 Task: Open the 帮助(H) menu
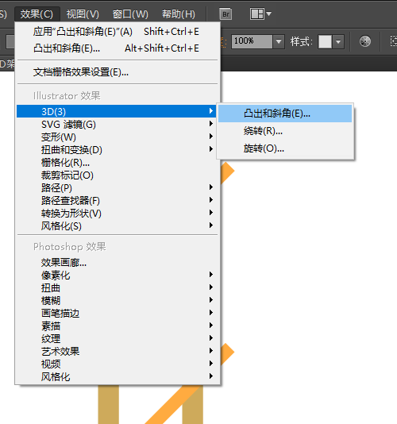click(179, 14)
